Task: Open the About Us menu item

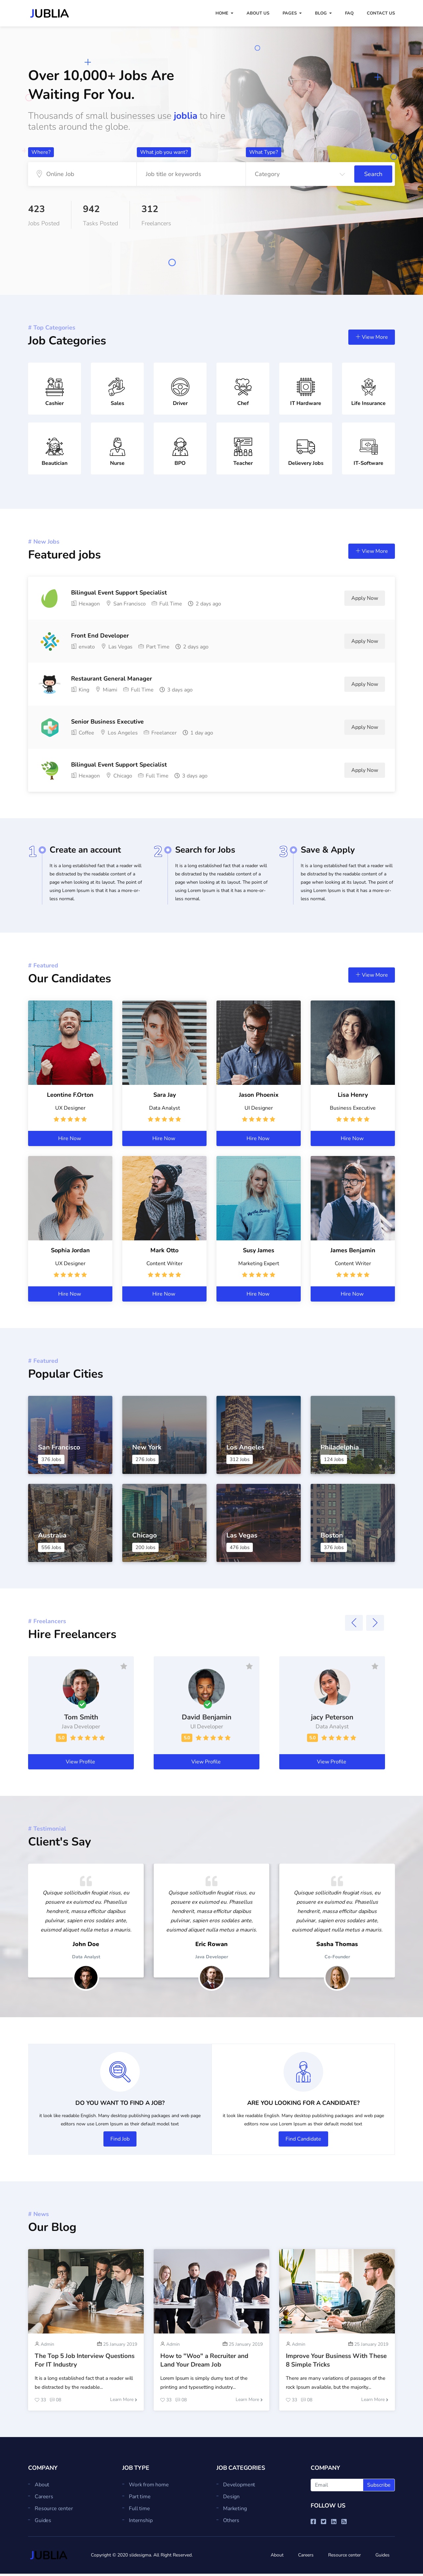Action: click(258, 13)
